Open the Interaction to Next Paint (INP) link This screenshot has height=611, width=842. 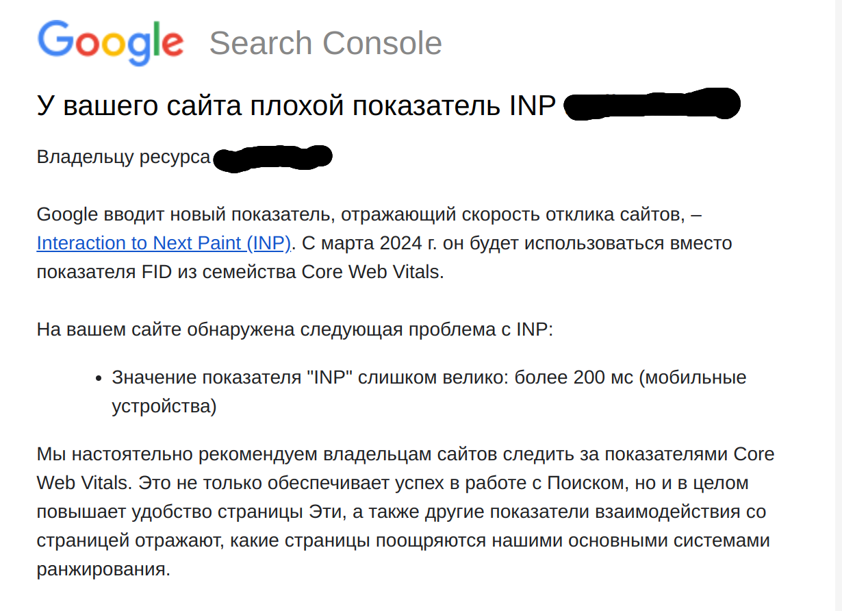pyautogui.click(x=164, y=243)
